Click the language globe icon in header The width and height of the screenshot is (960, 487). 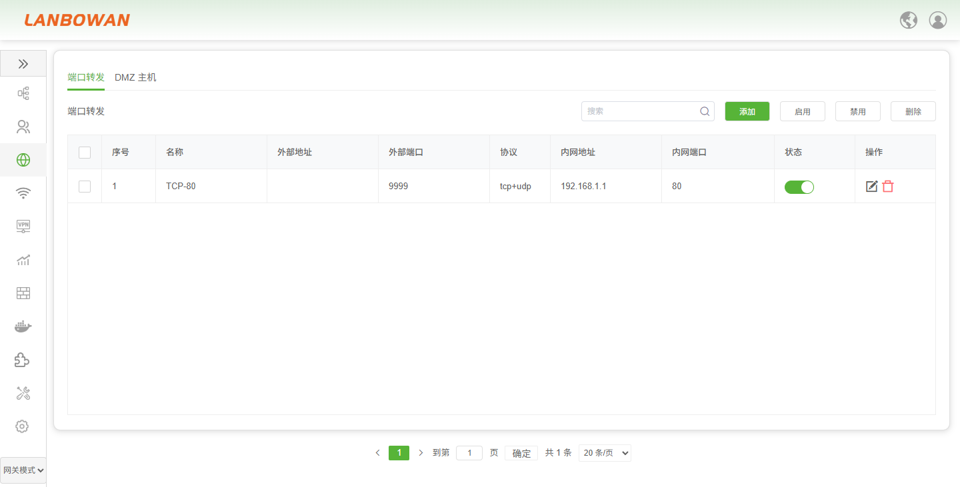(x=909, y=20)
